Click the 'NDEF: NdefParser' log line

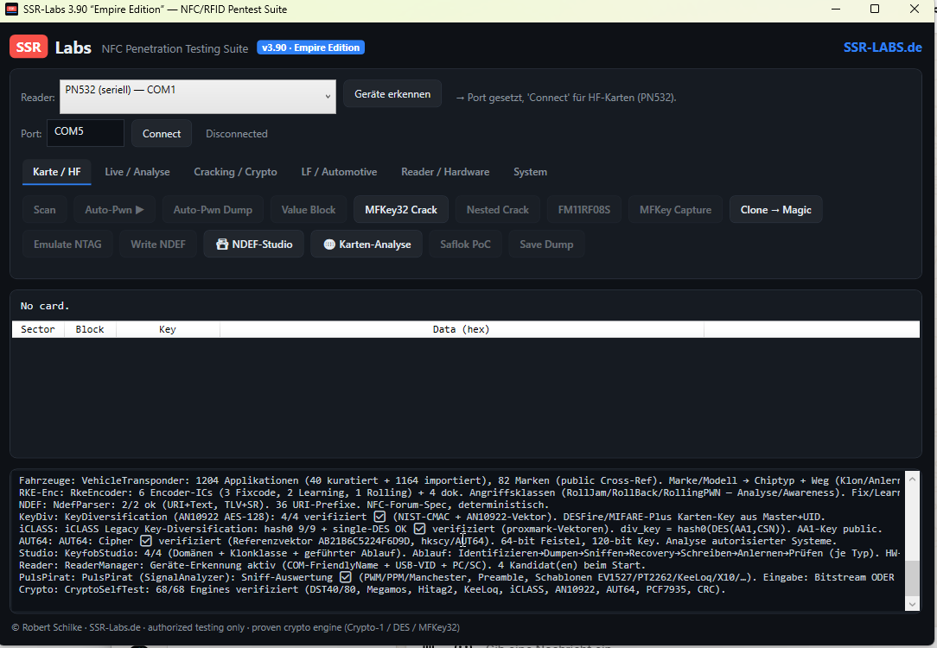284,505
